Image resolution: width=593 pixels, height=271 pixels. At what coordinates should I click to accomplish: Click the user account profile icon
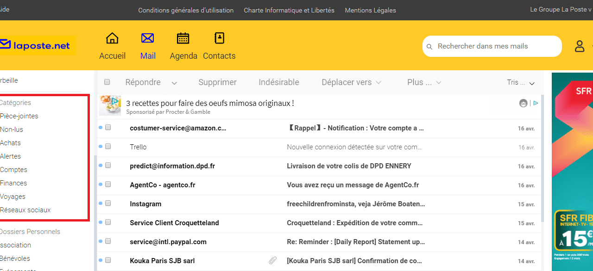[x=580, y=46]
